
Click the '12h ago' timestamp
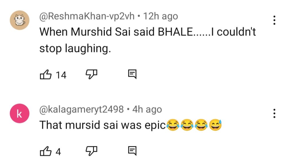(x=160, y=16)
